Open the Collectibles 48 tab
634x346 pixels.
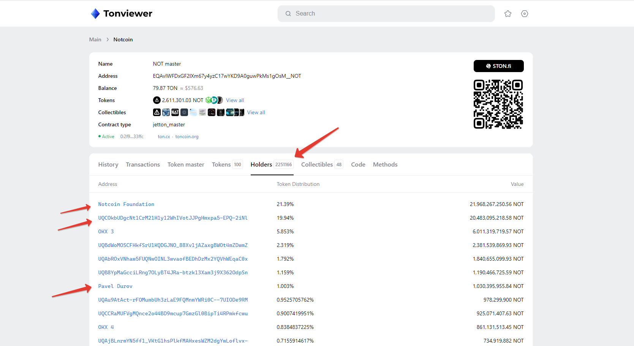click(x=322, y=164)
